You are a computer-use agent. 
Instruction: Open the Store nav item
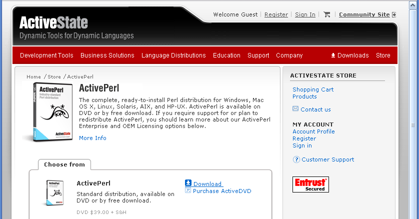pyautogui.click(x=383, y=55)
